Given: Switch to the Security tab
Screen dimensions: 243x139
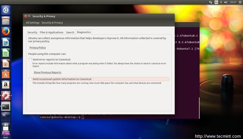Looking at the screenshot, I should 32,32.
